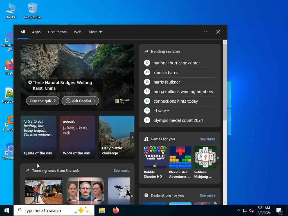See more trending news link
This screenshot has width=288, height=216.
121,170
